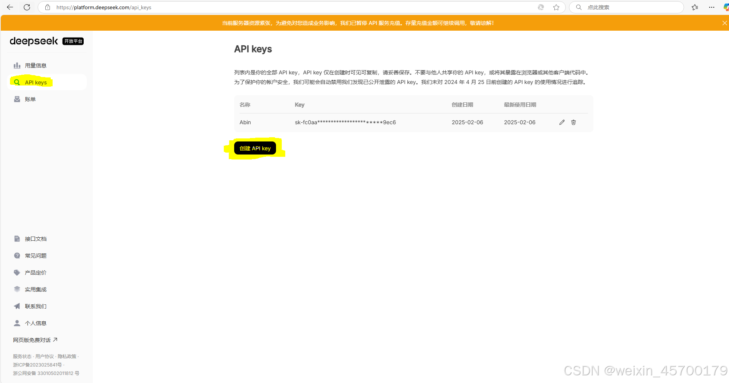Click the lock icon in address bar
The width and height of the screenshot is (729, 383).
point(48,7)
